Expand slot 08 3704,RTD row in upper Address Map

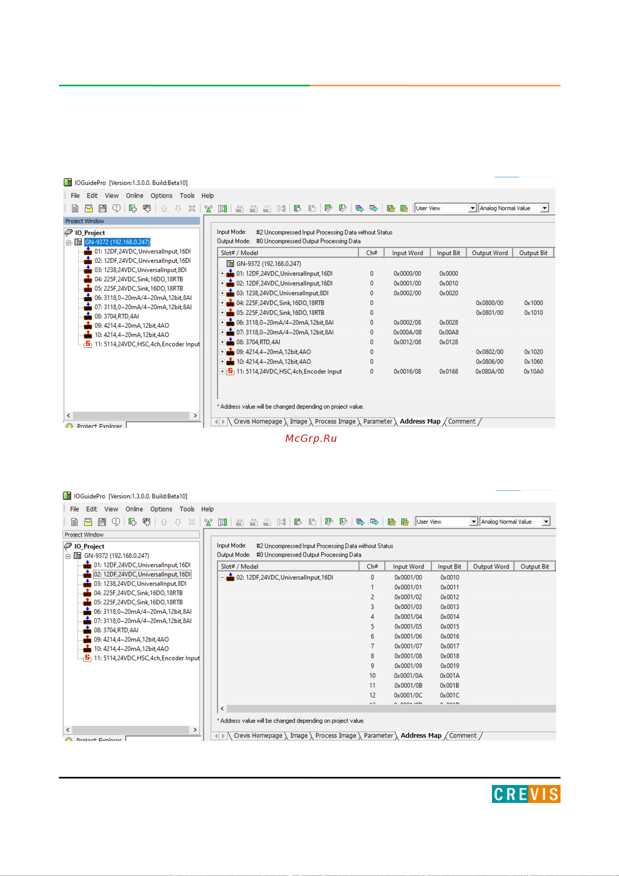(222, 342)
